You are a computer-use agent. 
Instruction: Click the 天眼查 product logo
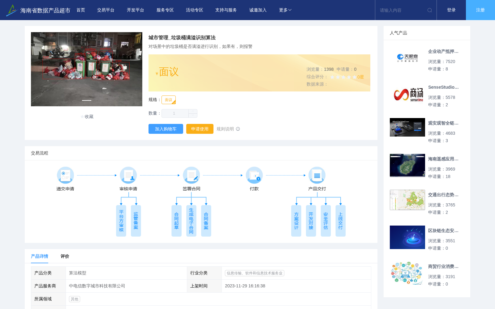coord(407,58)
